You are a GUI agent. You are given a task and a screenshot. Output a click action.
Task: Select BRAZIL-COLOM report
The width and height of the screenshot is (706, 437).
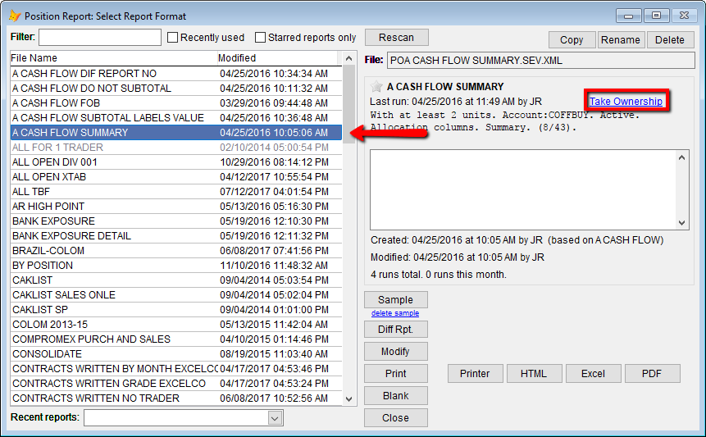[x=176, y=251]
